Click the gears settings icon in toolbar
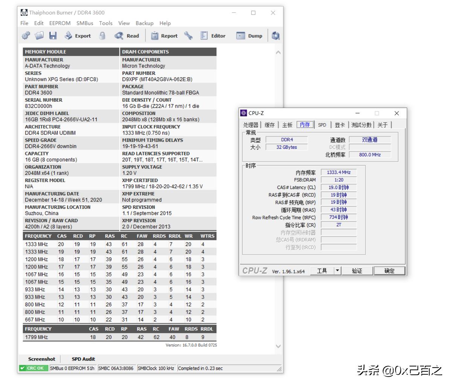Image resolution: width=452 pixels, height=386 pixels. click(x=26, y=36)
